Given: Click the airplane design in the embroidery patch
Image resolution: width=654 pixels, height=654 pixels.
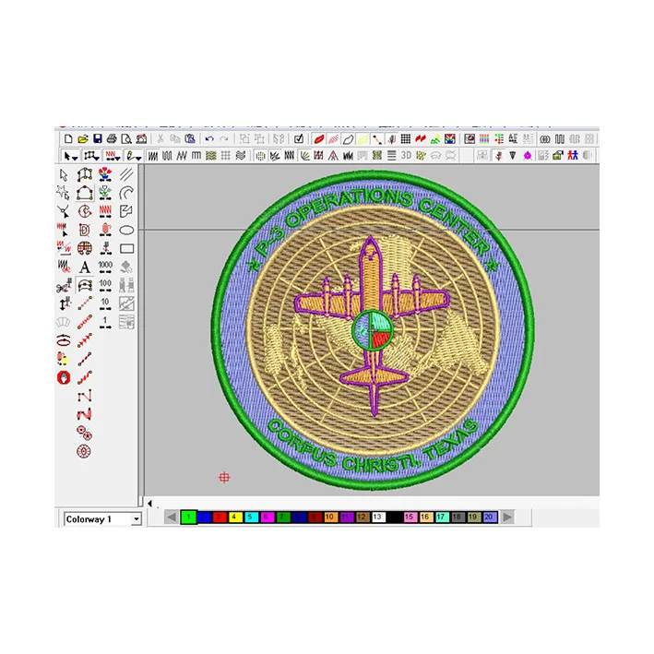Looking at the screenshot, I should click(373, 325).
